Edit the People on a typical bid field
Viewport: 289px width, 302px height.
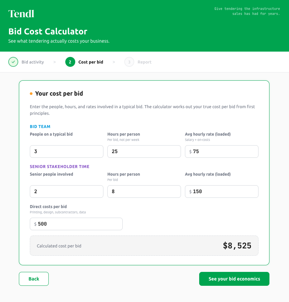point(66,151)
